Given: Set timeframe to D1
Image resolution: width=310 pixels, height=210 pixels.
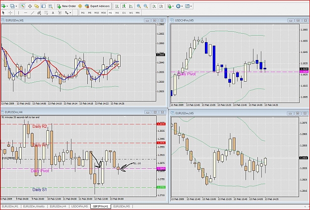Looking at the screenshot, I should coord(124,13).
